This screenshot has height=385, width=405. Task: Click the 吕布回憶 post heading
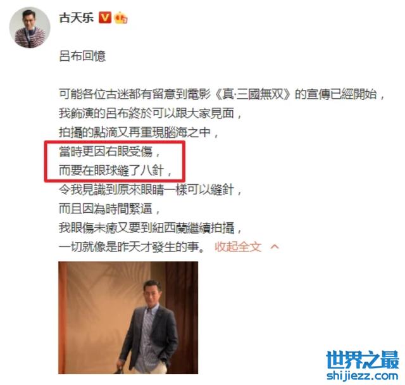(82, 56)
